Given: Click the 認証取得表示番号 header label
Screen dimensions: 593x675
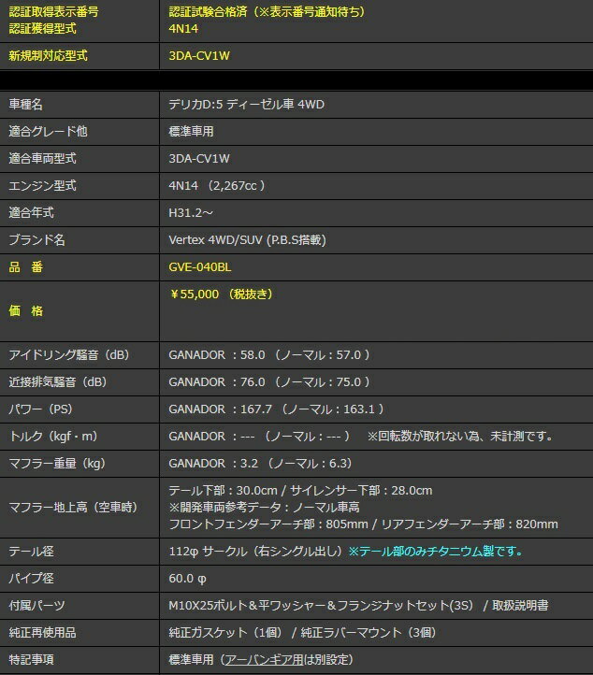Looking at the screenshot, I should 53,11.
